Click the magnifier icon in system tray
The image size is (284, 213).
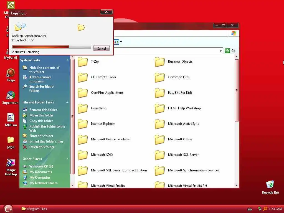(265, 209)
